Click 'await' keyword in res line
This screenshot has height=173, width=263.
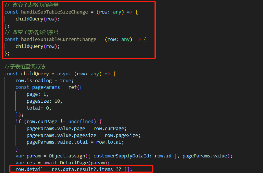(50, 163)
